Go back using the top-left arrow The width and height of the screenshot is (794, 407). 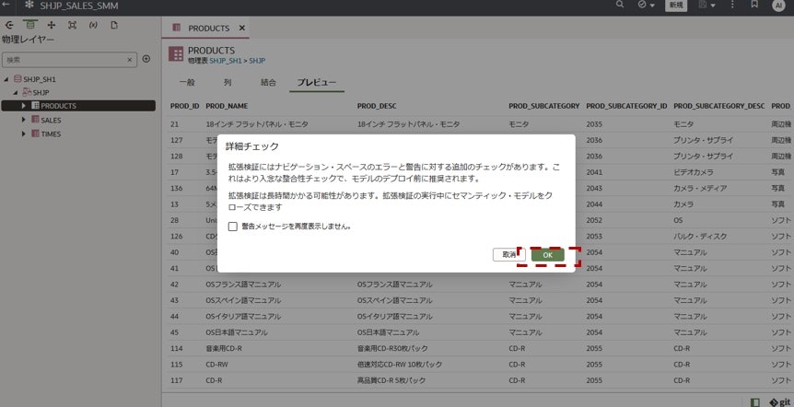coord(6,5)
